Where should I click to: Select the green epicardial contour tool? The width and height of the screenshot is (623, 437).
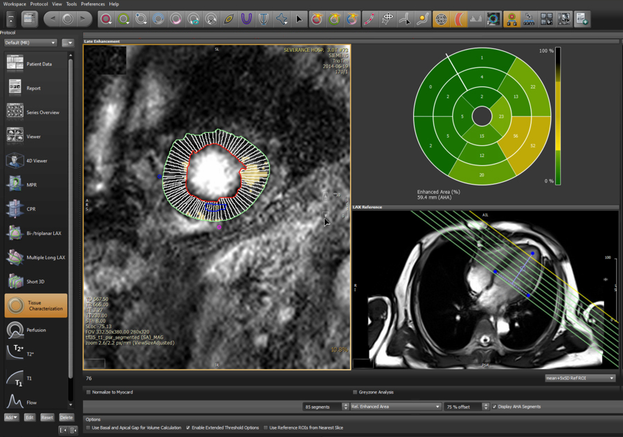tap(123, 19)
